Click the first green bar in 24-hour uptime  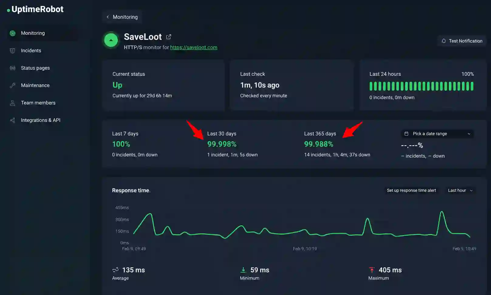(x=371, y=86)
